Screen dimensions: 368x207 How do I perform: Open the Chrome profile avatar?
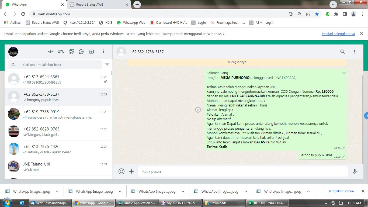click(353, 14)
